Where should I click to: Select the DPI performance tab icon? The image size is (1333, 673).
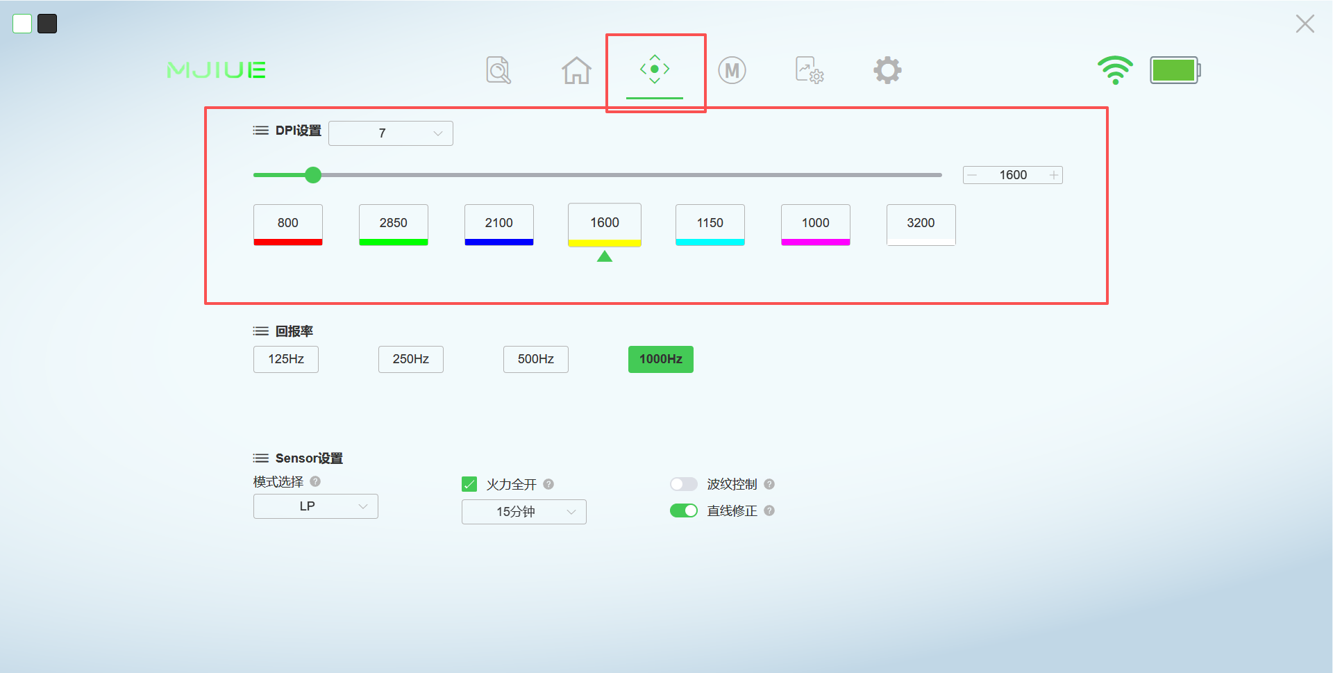coord(655,69)
